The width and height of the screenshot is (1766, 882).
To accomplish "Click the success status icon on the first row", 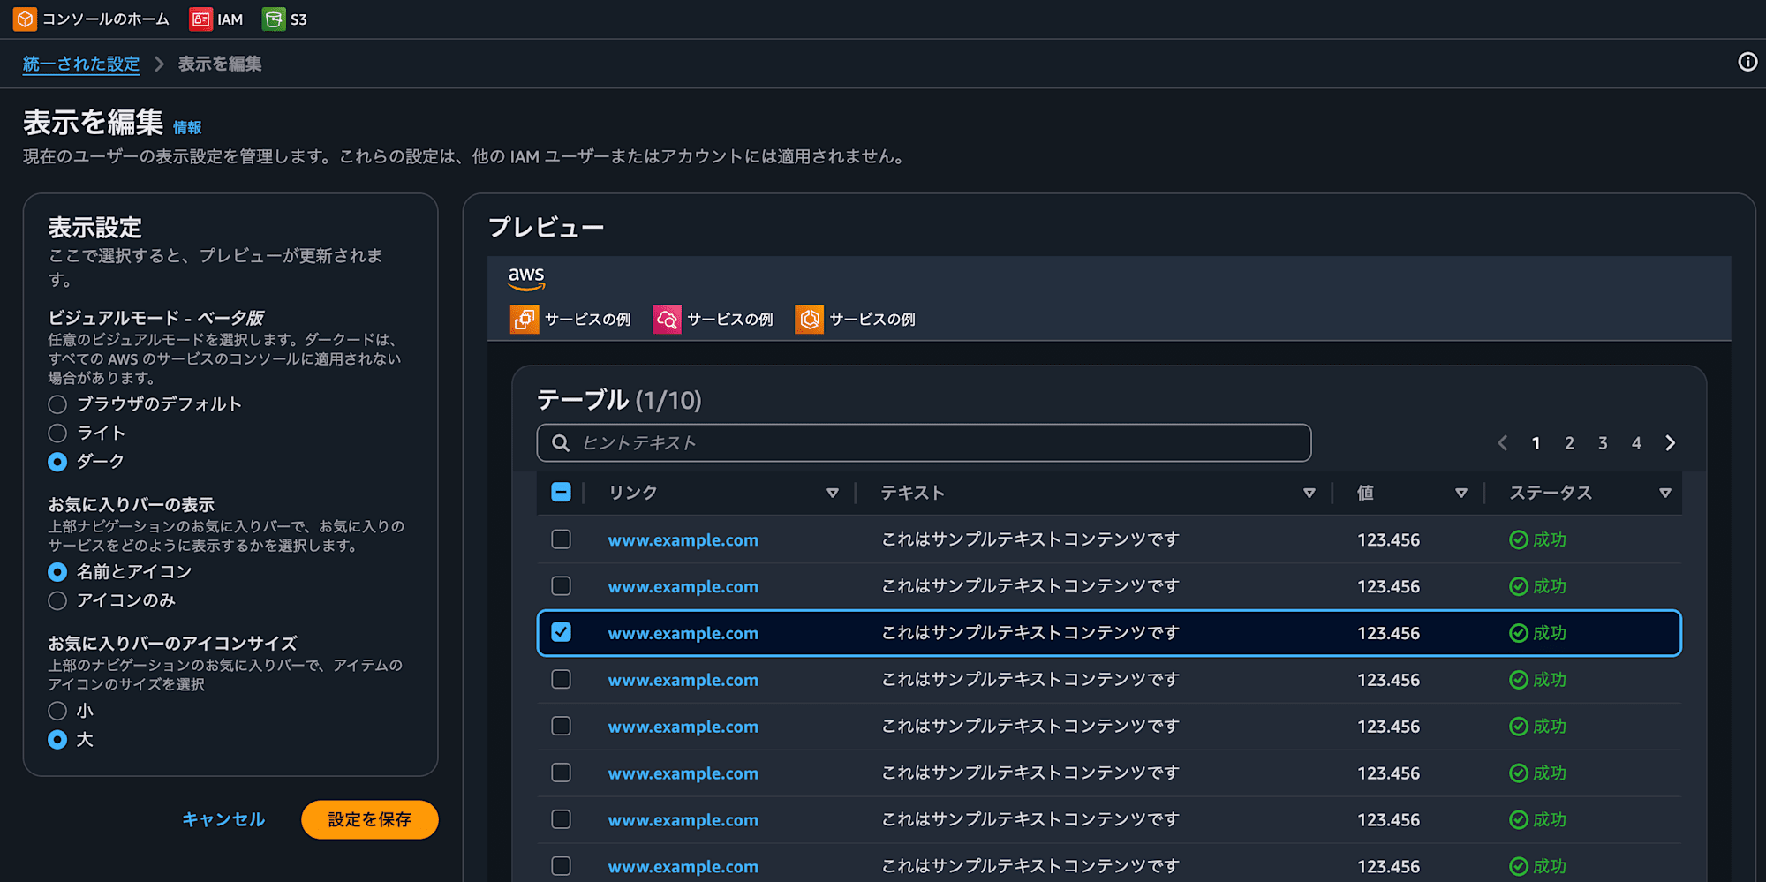I will click(x=1519, y=539).
